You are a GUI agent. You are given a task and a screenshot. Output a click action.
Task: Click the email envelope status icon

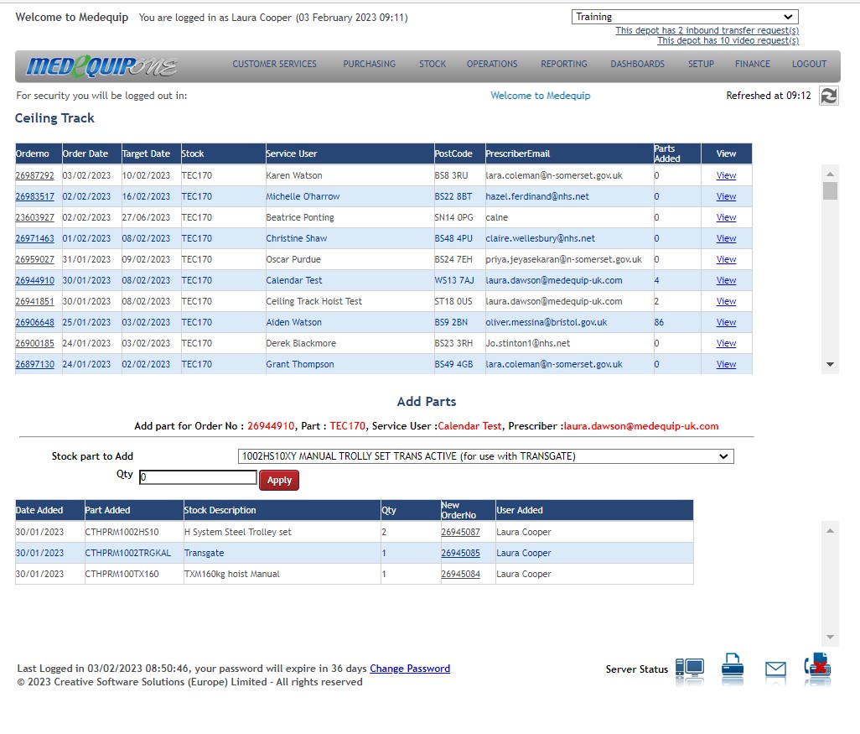[x=775, y=669]
